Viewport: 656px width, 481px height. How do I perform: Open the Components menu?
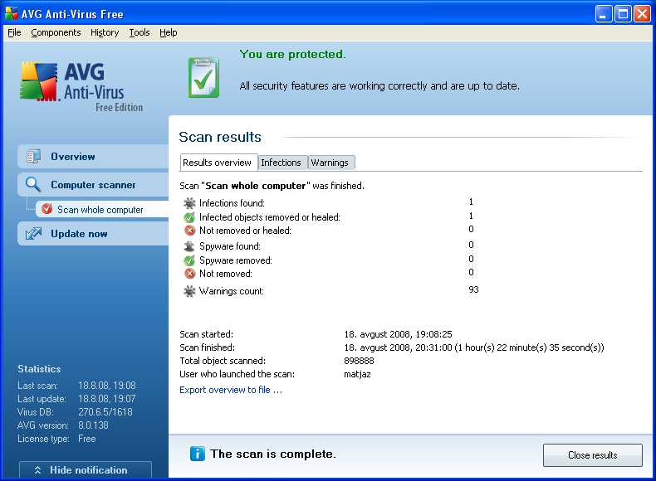pyautogui.click(x=56, y=32)
